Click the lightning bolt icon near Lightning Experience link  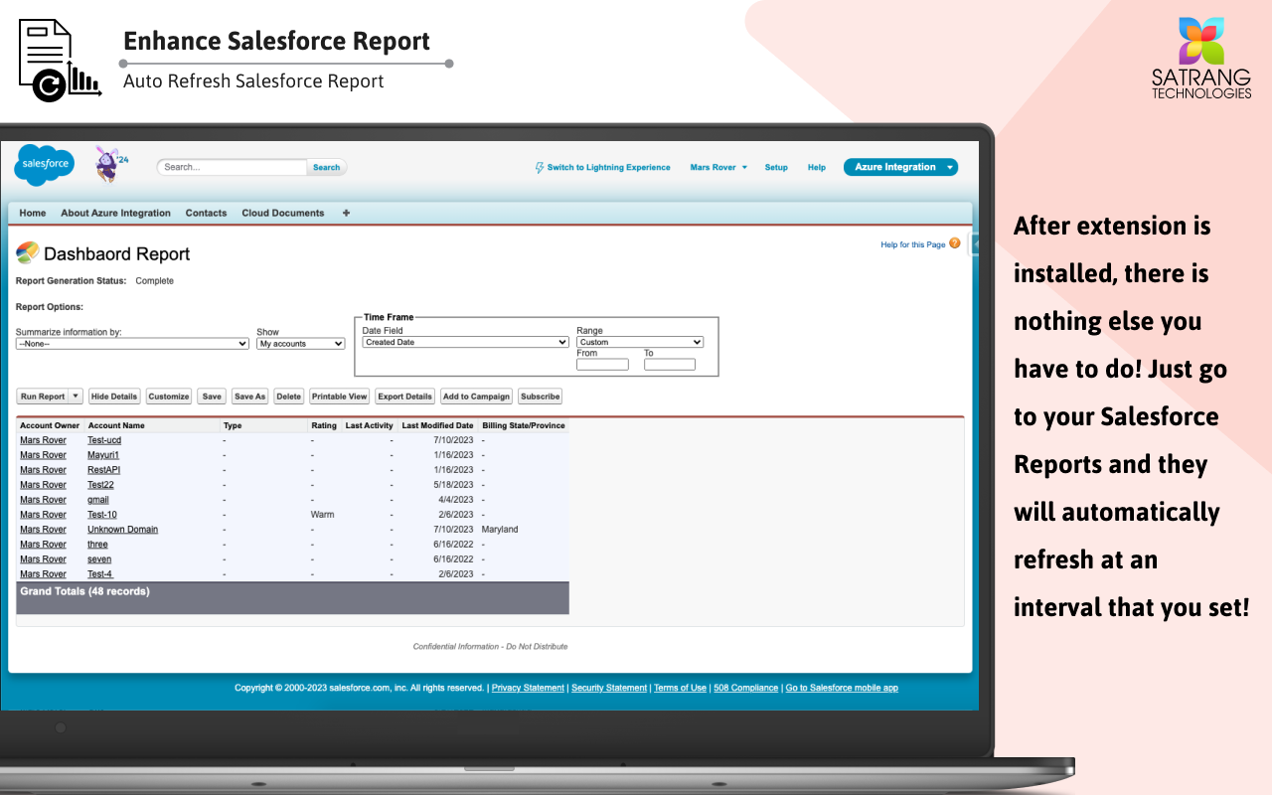(540, 167)
